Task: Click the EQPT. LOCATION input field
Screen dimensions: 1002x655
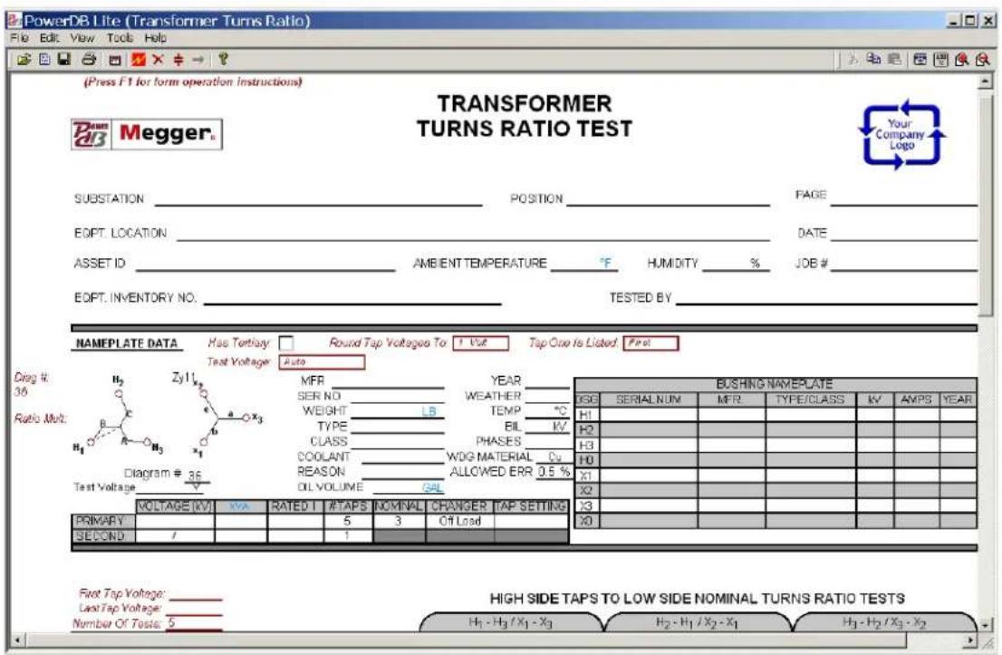Action: tap(473, 233)
